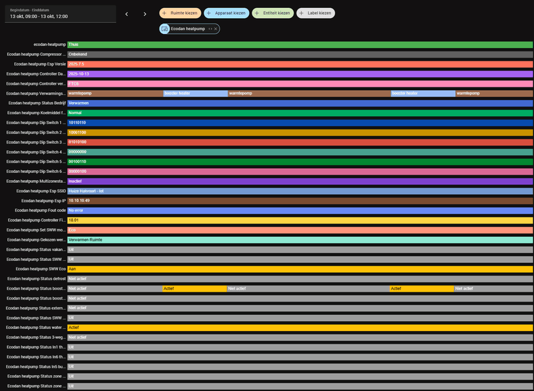Go to the previous time range arrow

(x=127, y=14)
